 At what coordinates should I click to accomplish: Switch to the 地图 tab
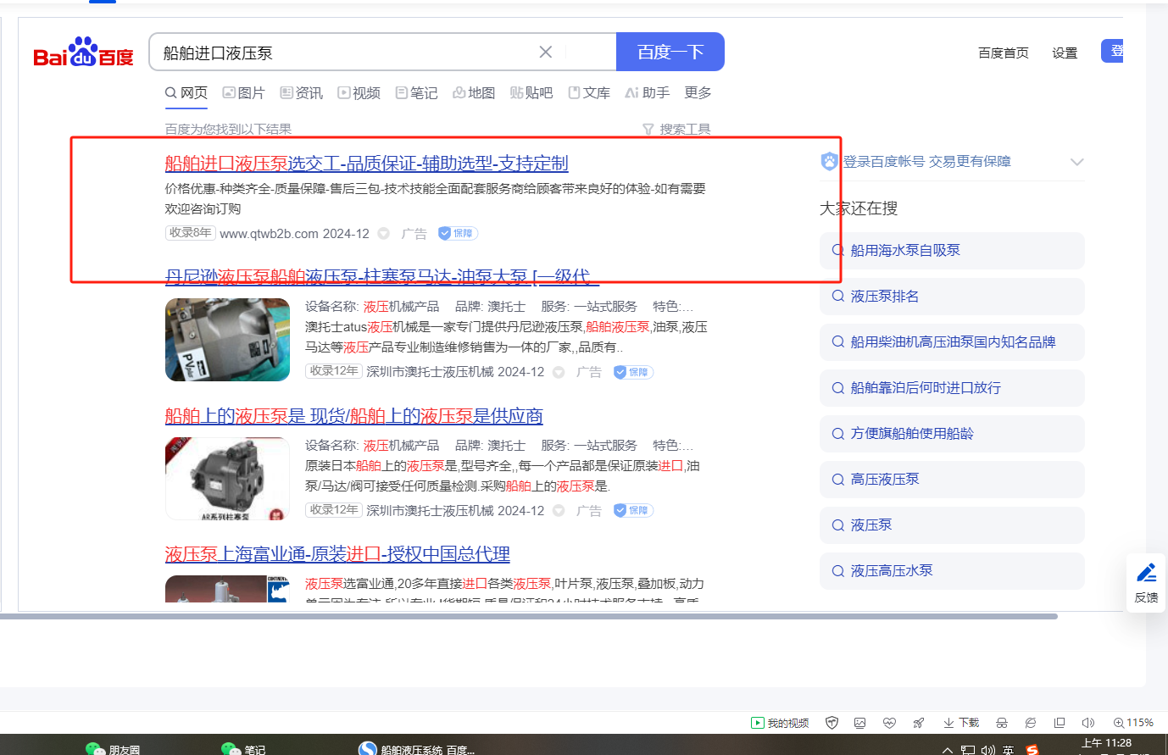[x=474, y=93]
